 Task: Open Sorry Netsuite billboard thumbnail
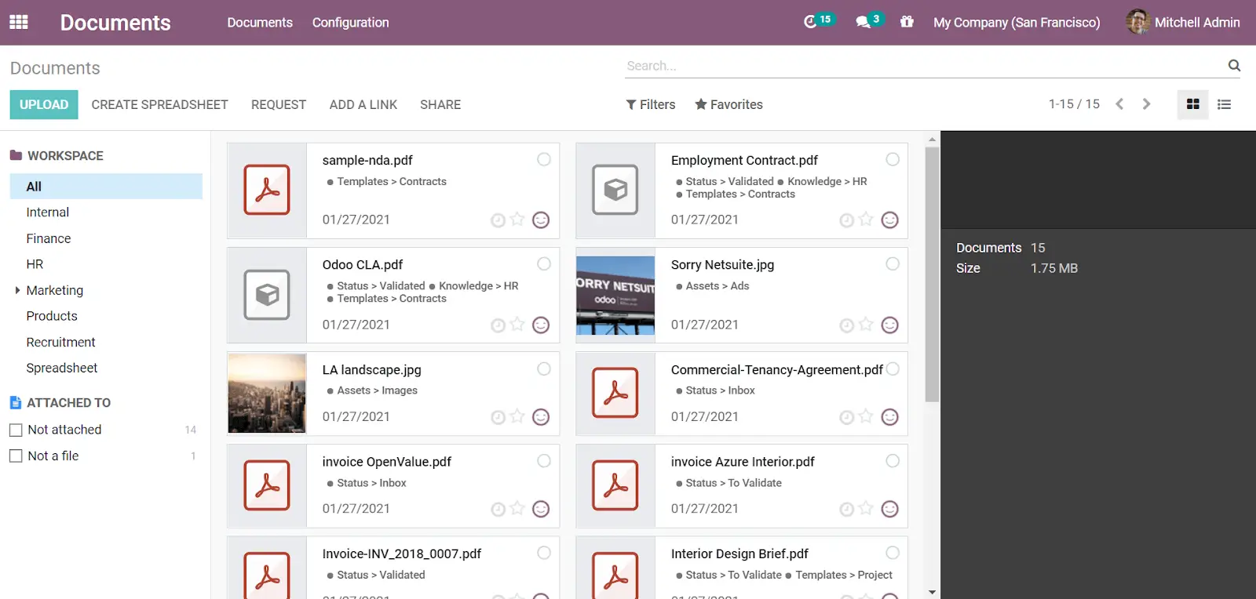pos(615,296)
